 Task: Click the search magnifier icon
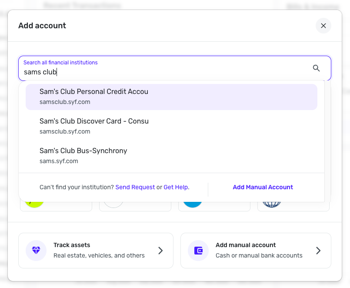pyautogui.click(x=316, y=68)
